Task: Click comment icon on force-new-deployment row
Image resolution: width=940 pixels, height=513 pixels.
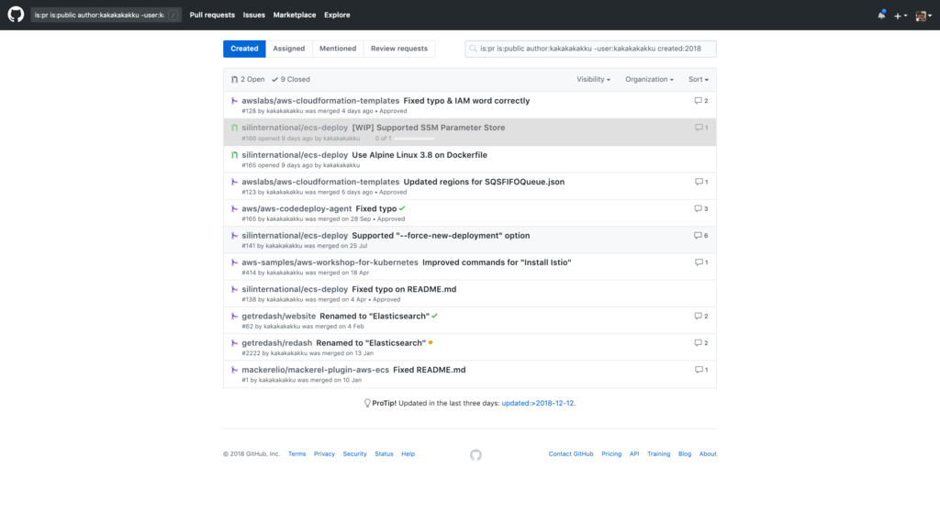Action: click(x=698, y=236)
